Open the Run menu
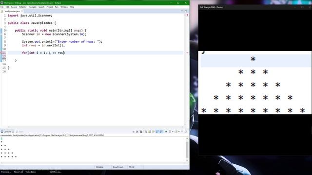This screenshot has height=175, width=312. [x=57, y=7]
